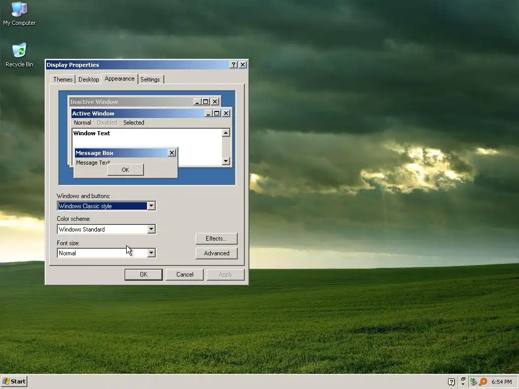The height and width of the screenshot is (389, 519).
Task: Click the Windows Classic style selected text
Action: click(85, 206)
